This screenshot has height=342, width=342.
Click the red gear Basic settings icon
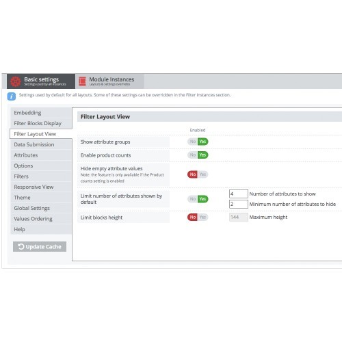[16, 81]
